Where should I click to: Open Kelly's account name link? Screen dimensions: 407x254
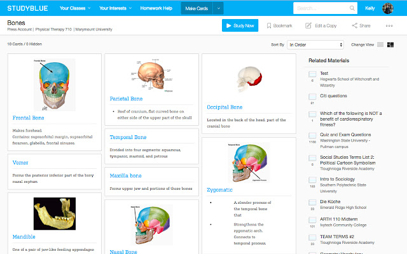point(370,8)
